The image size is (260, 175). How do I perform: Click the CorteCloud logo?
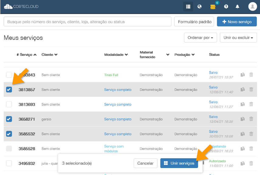click(x=21, y=6)
